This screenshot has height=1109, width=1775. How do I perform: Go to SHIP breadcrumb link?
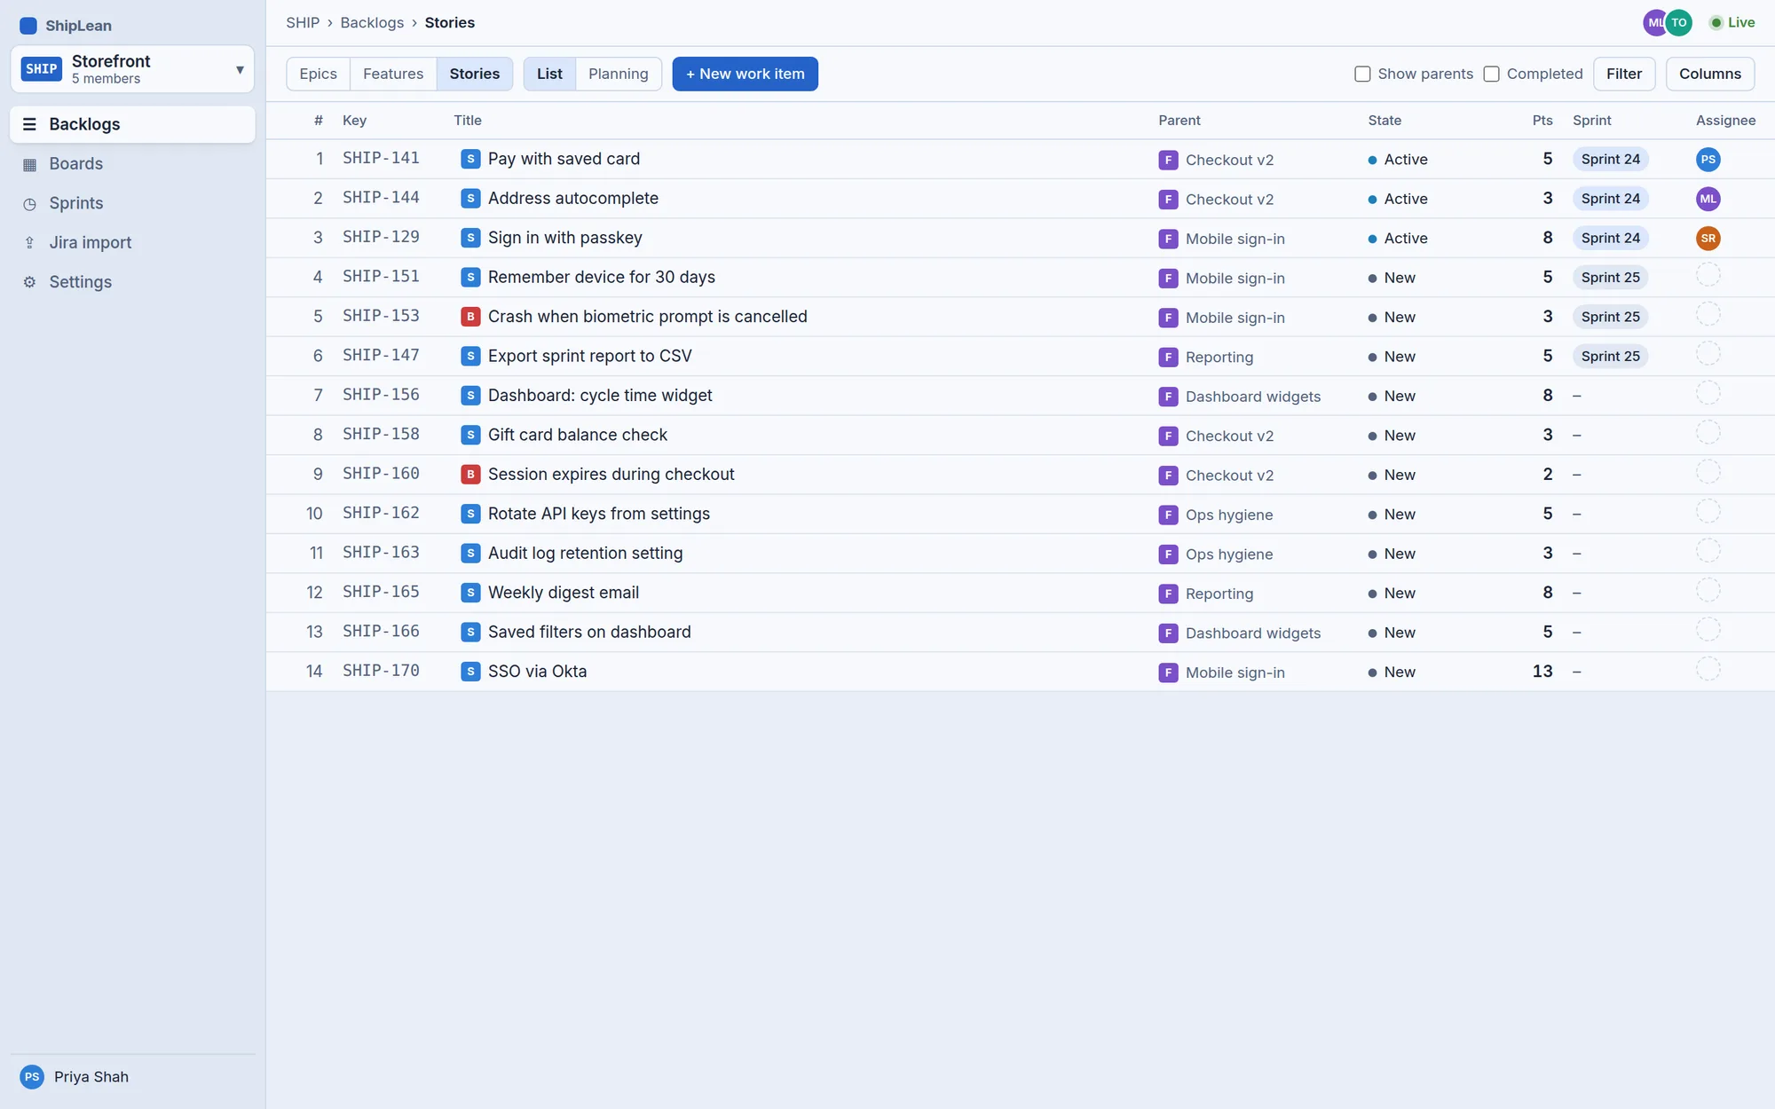[x=303, y=23]
